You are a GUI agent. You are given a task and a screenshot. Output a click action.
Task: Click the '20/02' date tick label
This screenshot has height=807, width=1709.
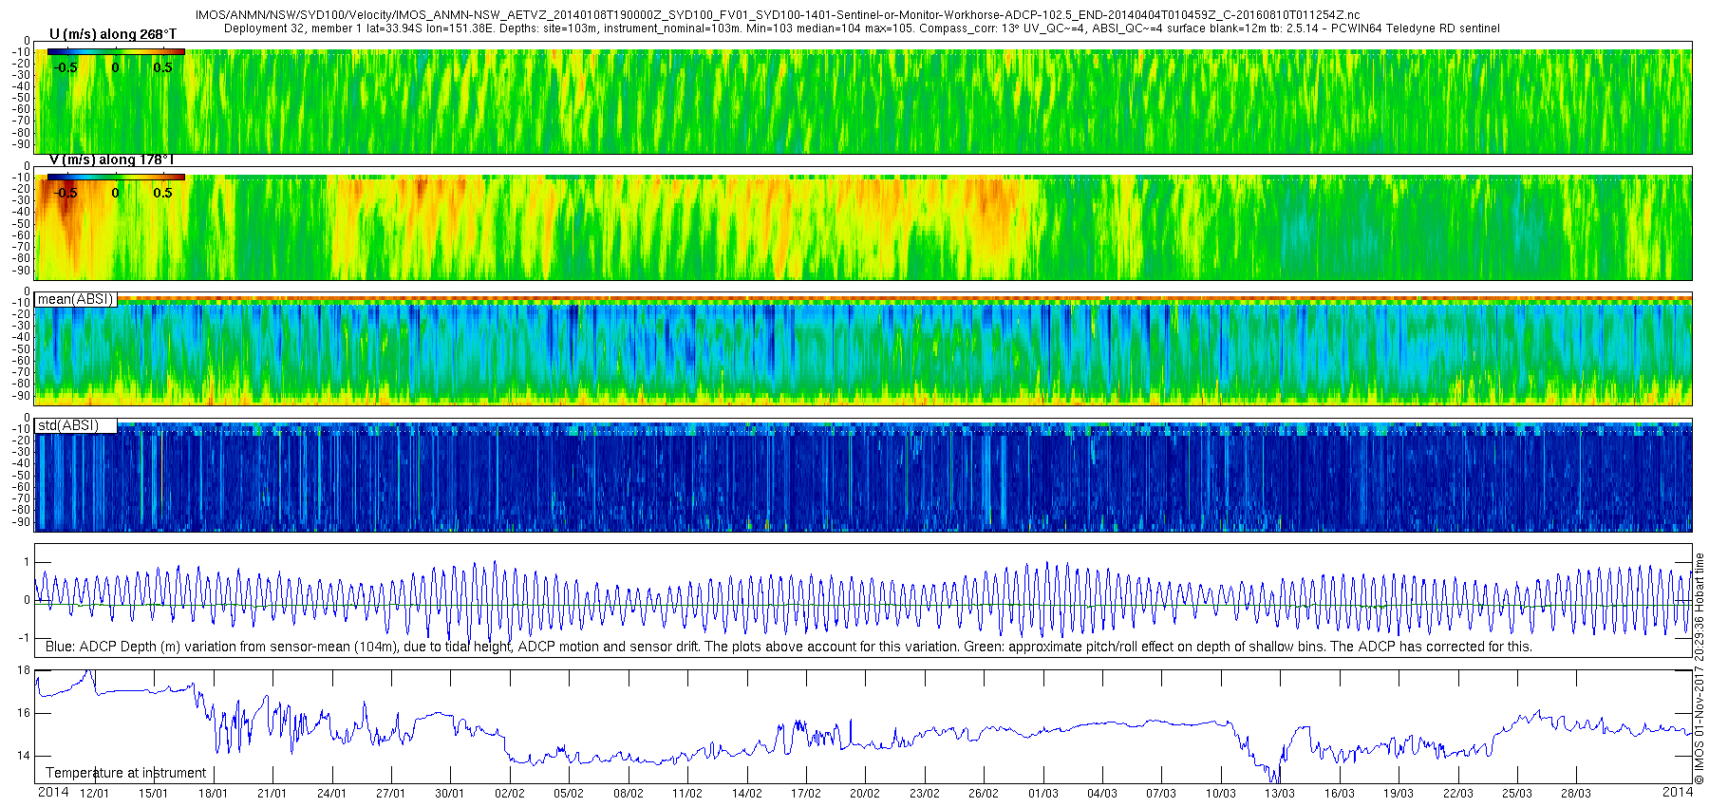tap(865, 794)
